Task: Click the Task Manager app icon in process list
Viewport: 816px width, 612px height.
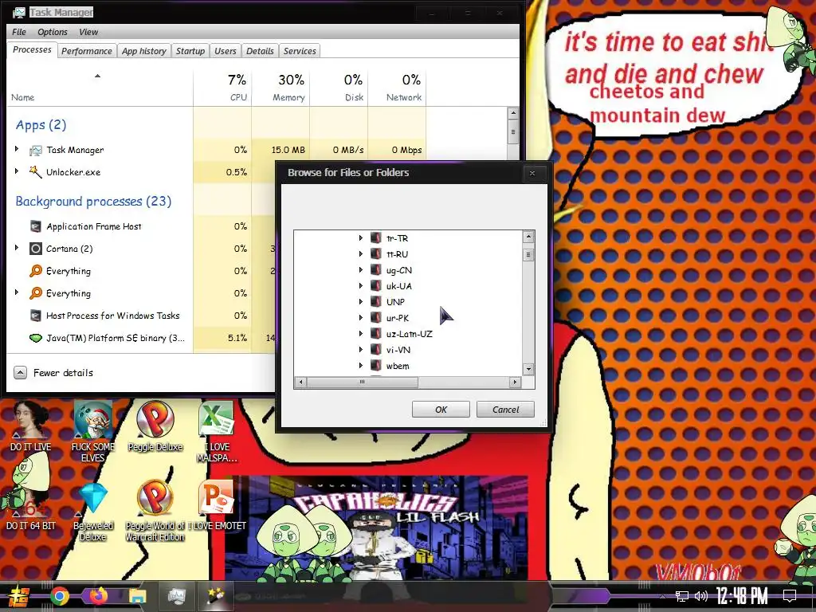Action: pyautogui.click(x=35, y=151)
